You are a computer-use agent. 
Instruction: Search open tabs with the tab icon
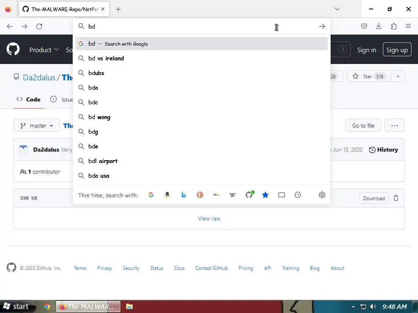[282, 195]
